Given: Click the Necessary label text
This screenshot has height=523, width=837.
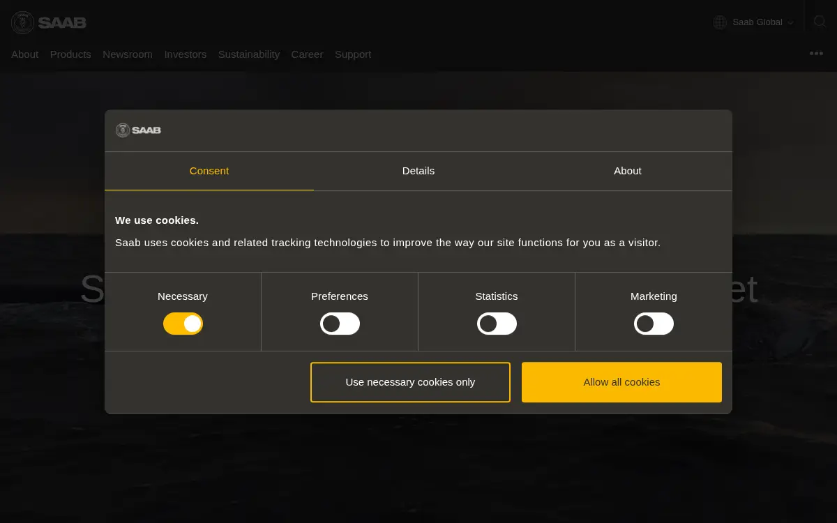Looking at the screenshot, I should (x=183, y=296).
